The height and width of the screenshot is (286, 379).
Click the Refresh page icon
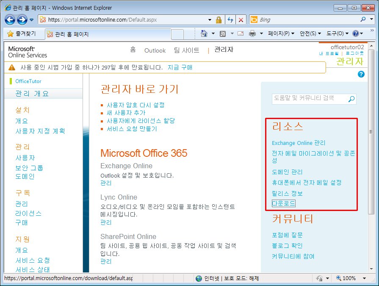(230, 20)
